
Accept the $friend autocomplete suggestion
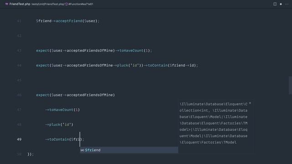(129, 150)
